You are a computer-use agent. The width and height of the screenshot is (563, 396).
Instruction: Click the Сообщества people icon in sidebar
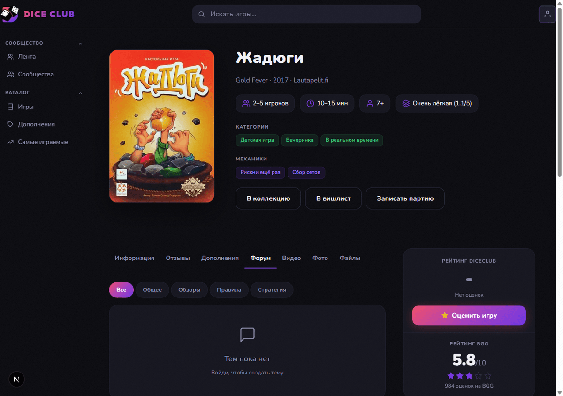point(10,74)
